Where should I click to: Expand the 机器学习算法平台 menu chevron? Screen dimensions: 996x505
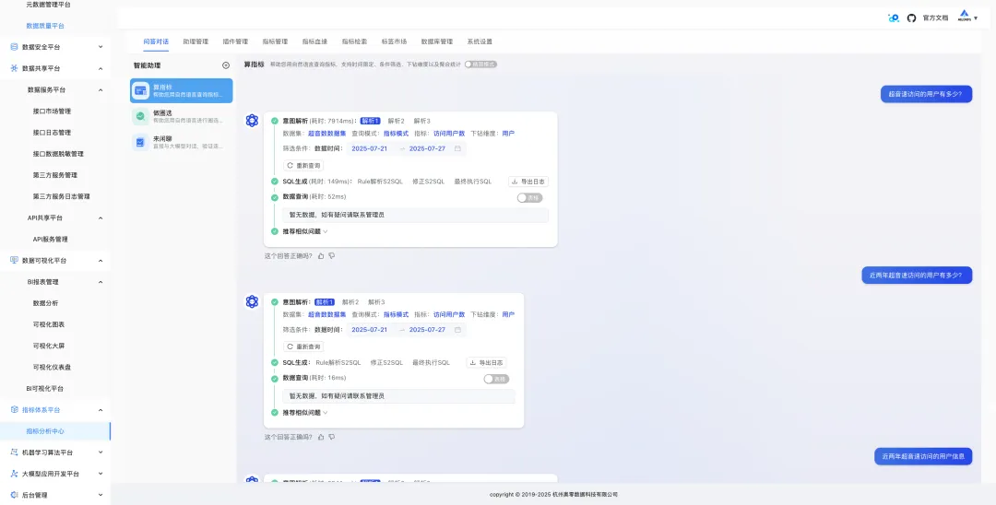click(101, 452)
